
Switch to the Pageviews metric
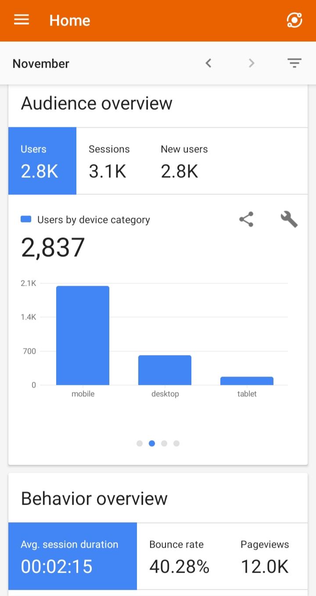click(265, 556)
